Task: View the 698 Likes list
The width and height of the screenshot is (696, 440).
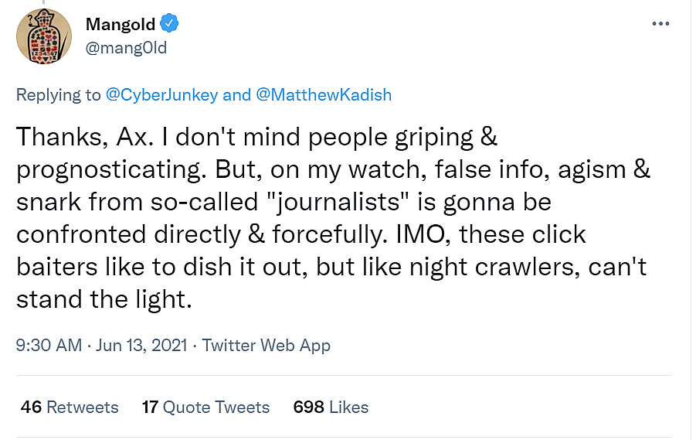Action: tap(331, 407)
